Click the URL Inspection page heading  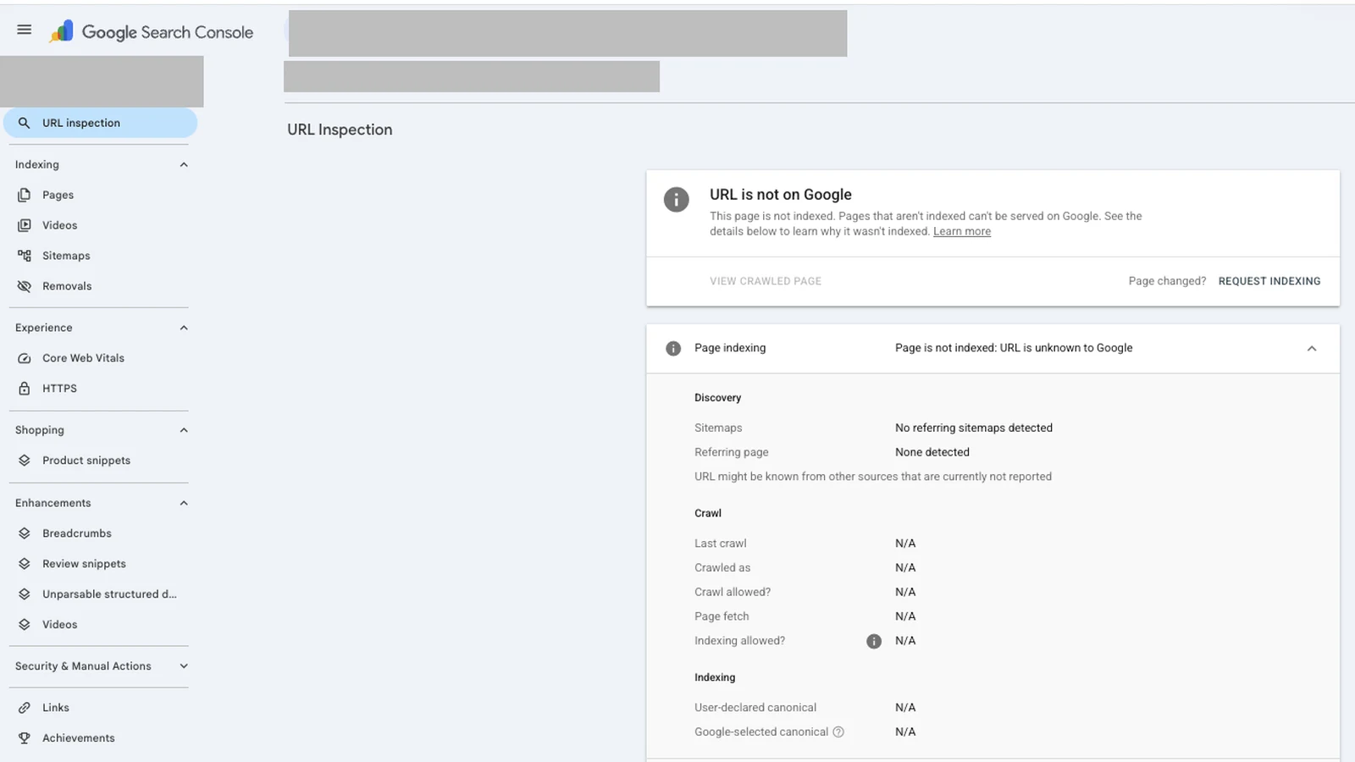(340, 130)
